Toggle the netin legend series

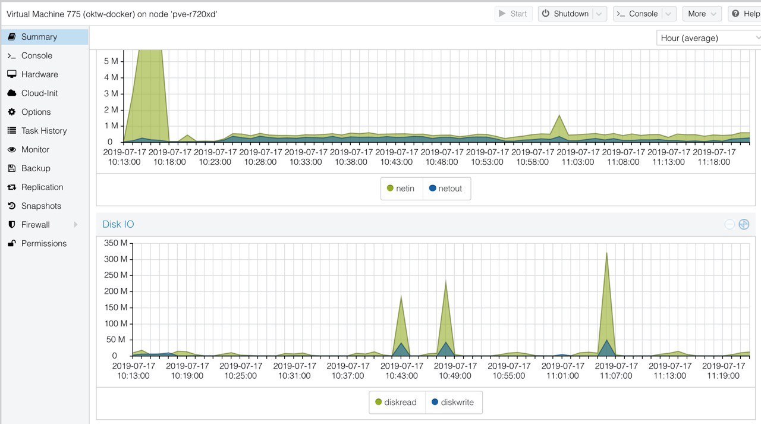click(x=402, y=189)
